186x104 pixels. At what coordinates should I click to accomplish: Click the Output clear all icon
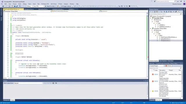(53, 83)
